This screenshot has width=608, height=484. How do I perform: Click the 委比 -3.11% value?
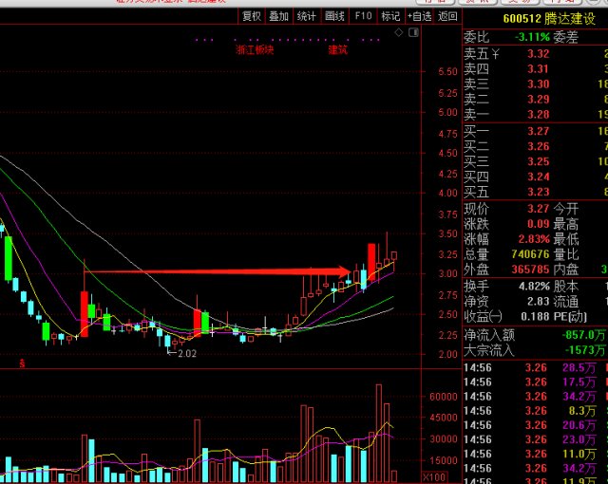click(x=532, y=37)
